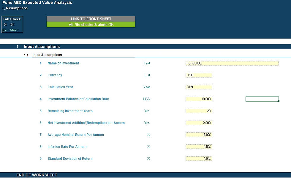Click the Currency label

pyautogui.click(x=55, y=75)
